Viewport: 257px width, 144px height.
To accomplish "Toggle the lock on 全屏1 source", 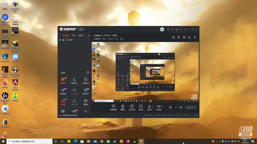I will (x=63, y=40).
